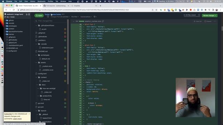Viewport: 223px width, 125px height.
Task: Click the page vertical scrollbar
Action: [222, 28]
